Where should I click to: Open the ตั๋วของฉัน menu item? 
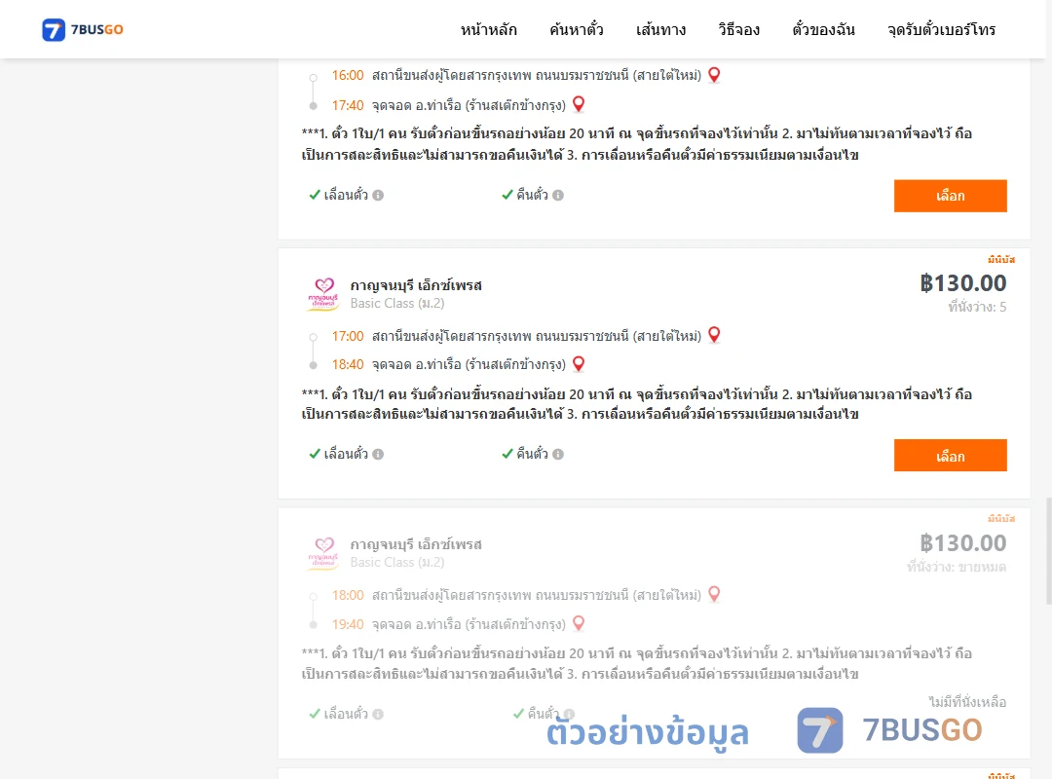pos(823,29)
